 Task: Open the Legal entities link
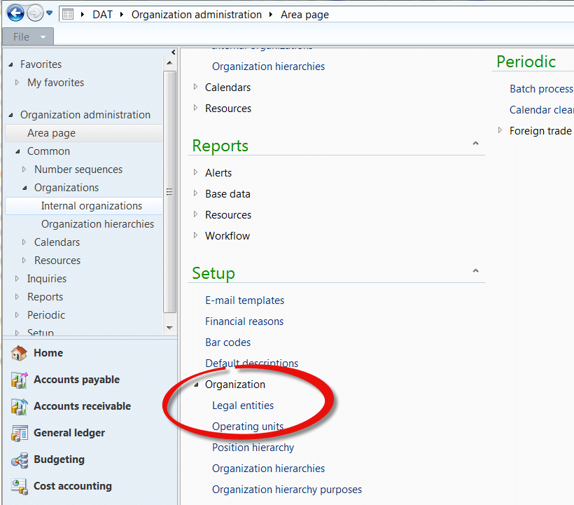click(x=243, y=406)
